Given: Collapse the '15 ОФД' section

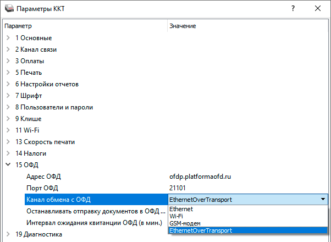Looking at the screenshot, I should click(x=8, y=165).
